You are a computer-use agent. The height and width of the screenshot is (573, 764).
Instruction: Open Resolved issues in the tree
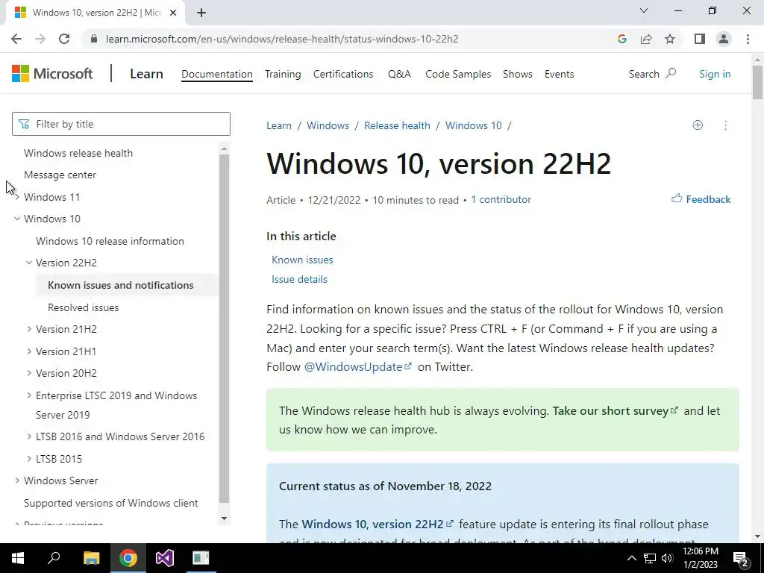pos(84,307)
